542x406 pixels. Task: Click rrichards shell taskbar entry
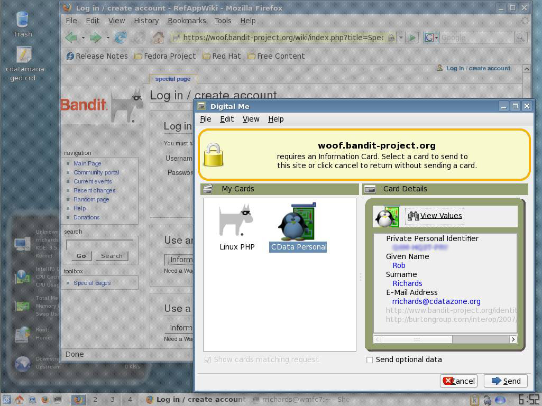pyautogui.click(x=302, y=400)
